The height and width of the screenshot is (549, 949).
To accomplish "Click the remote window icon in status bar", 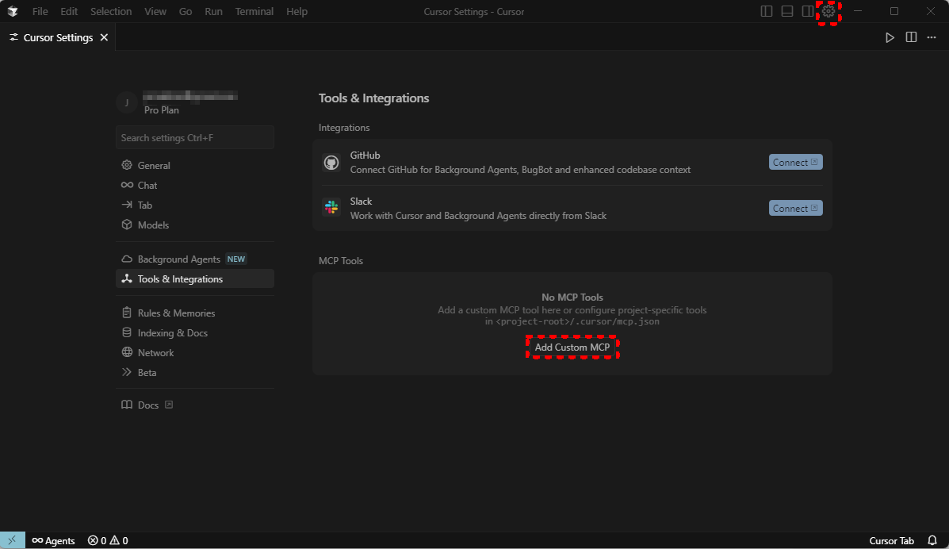I will click(x=12, y=540).
